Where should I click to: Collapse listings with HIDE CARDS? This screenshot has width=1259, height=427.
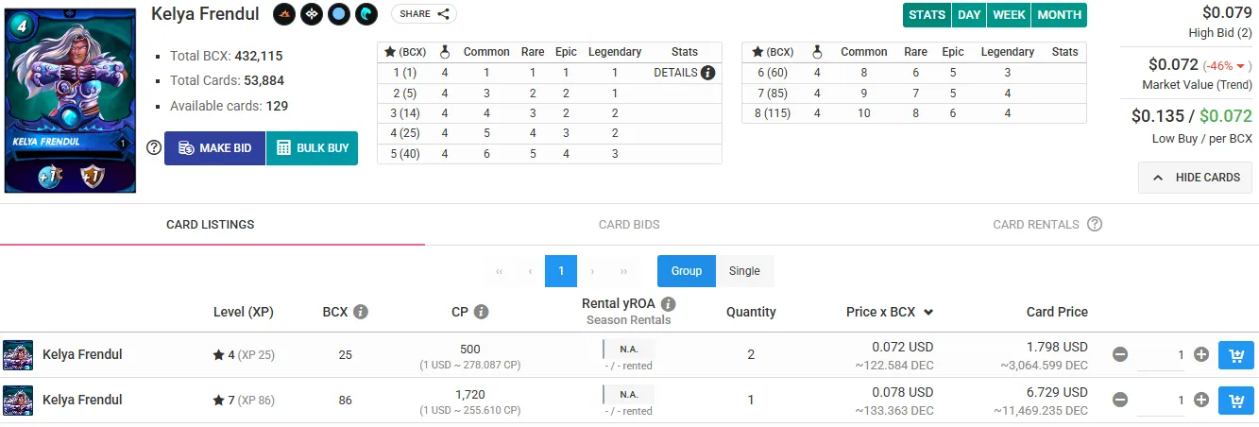pos(1195,178)
